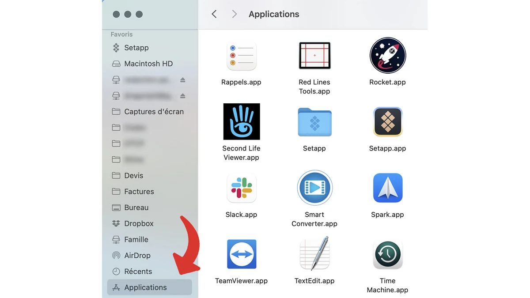This screenshot has width=530, height=298.
Task: Select AirDrop in the sidebar
Action: pyautogui.click(x=150, y=256)
